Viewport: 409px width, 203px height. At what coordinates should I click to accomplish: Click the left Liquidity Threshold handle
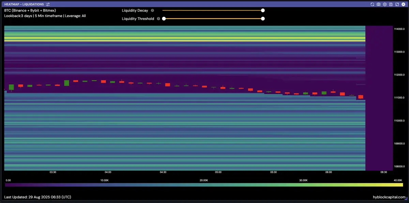click(x=164, y=18)
